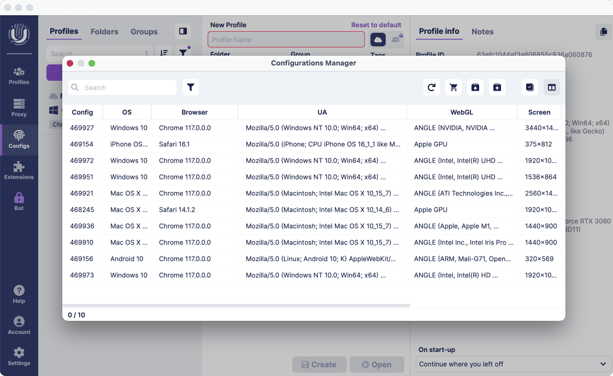Open Settings in the left sidebar
This screenshot has height=376, width=613.
click(x=19, y=357)
